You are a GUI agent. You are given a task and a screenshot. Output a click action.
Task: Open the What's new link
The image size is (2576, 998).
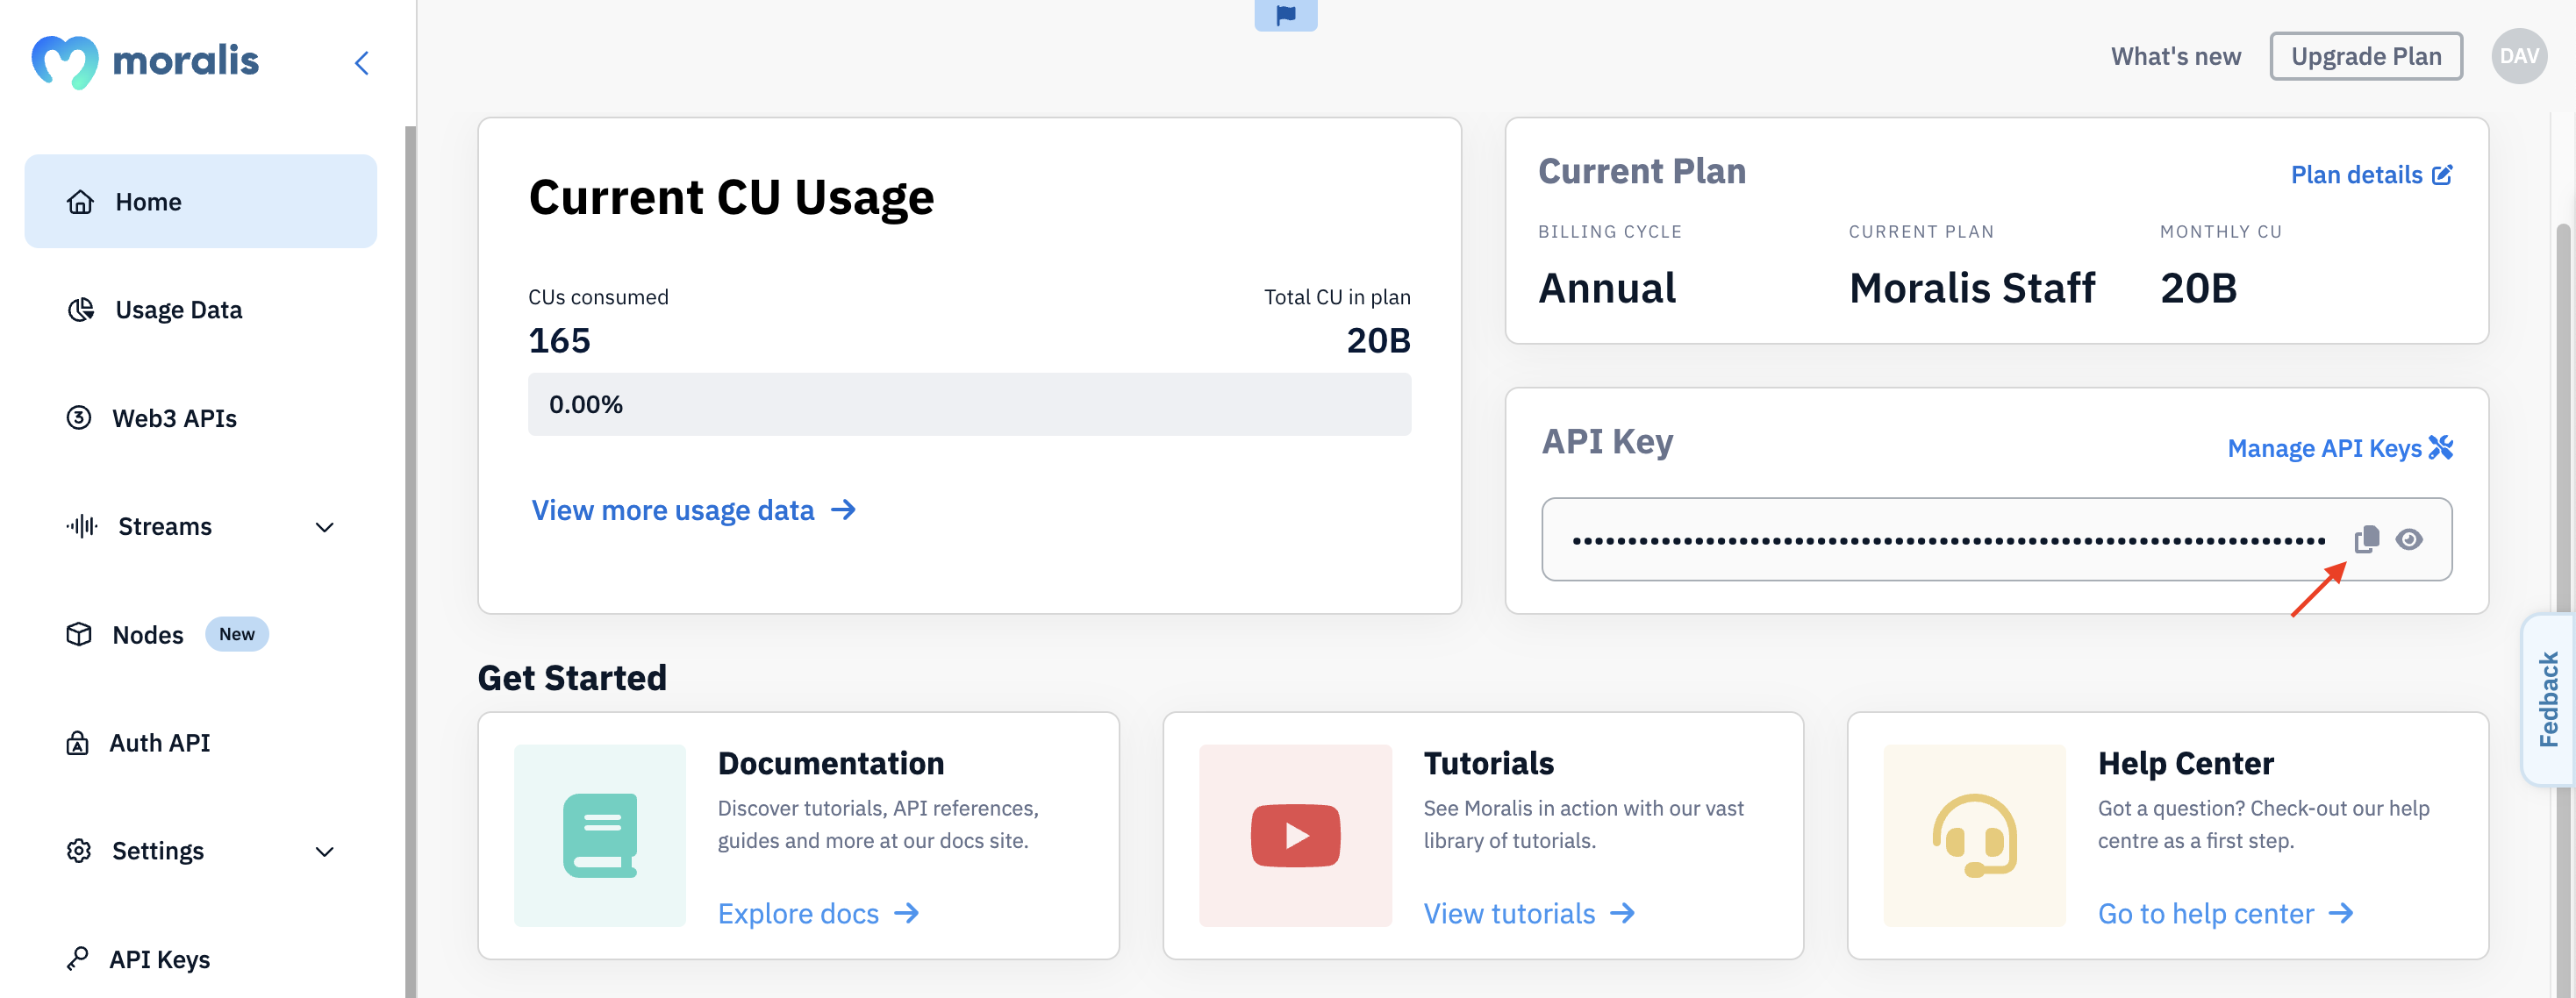point(2176,57)
